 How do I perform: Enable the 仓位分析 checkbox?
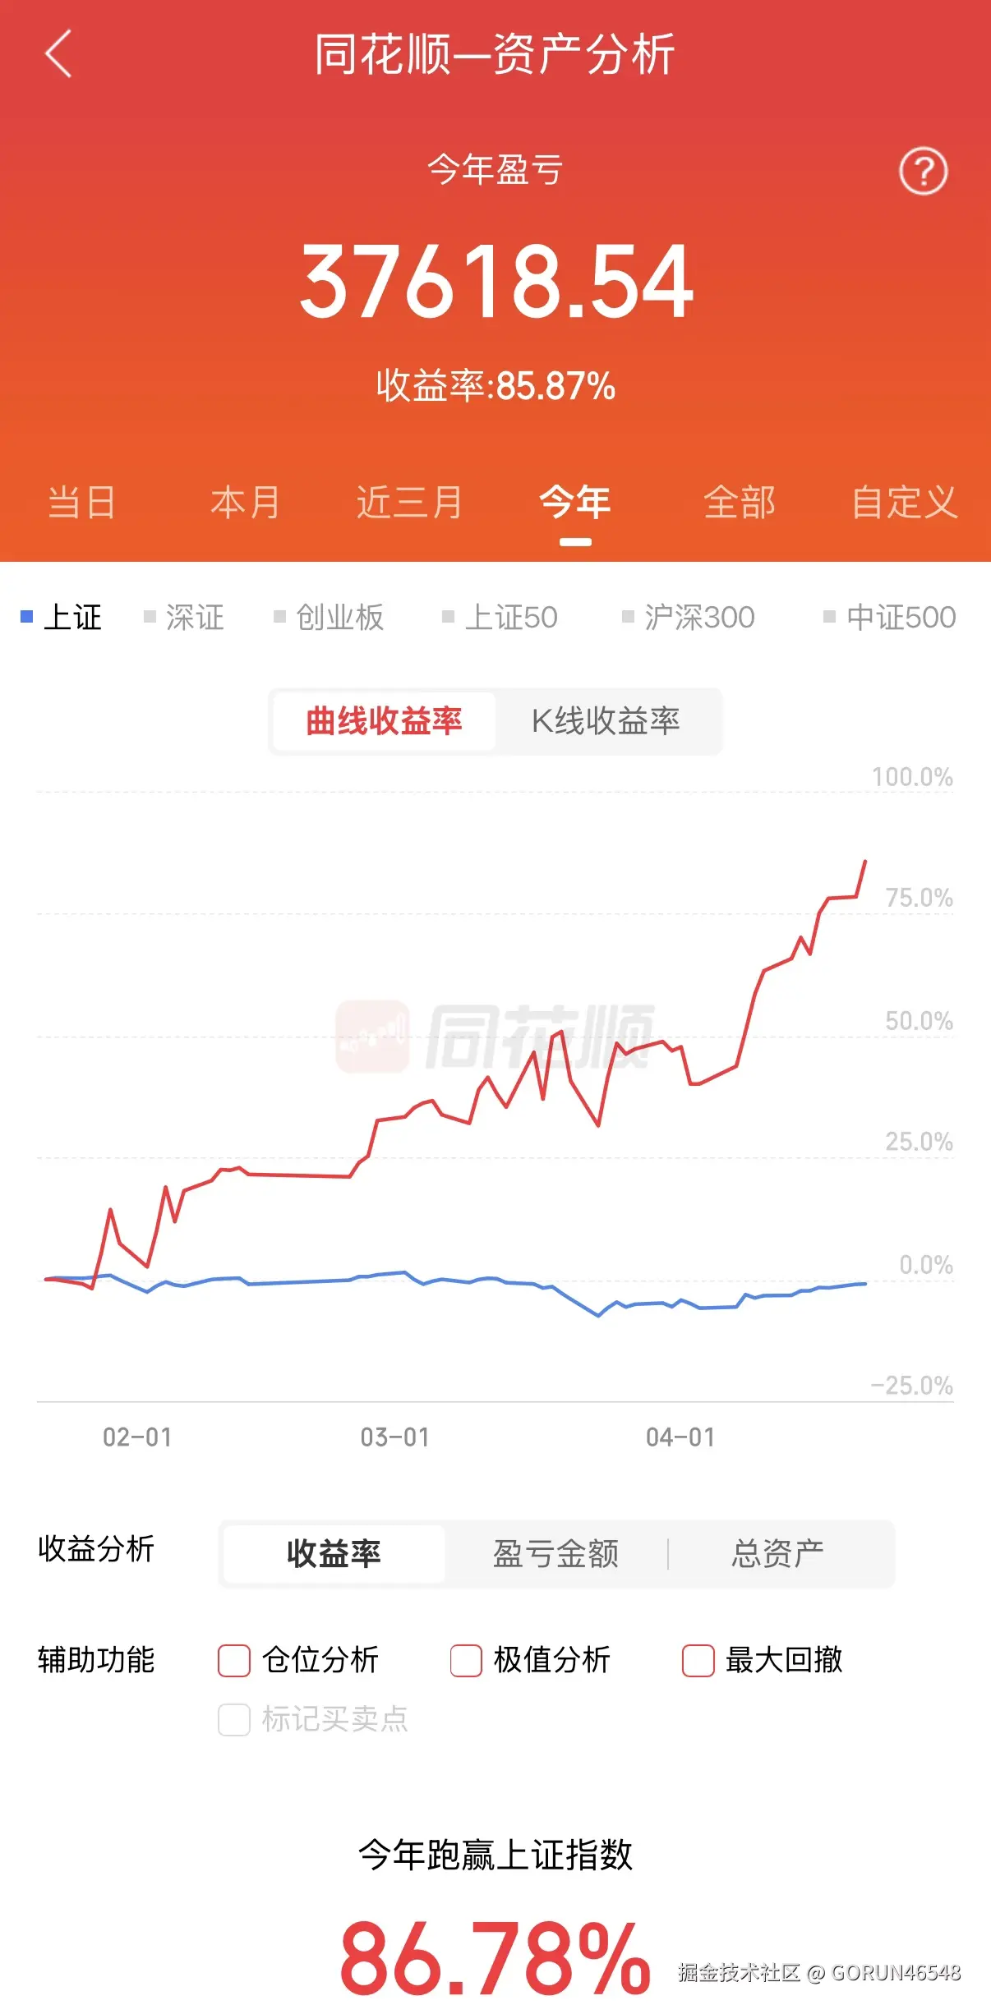click(x=235, y=1660)
